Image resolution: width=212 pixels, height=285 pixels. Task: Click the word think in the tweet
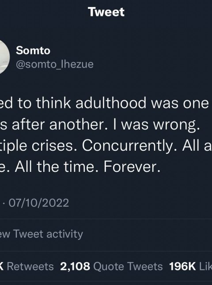click(x=53, y=103)
